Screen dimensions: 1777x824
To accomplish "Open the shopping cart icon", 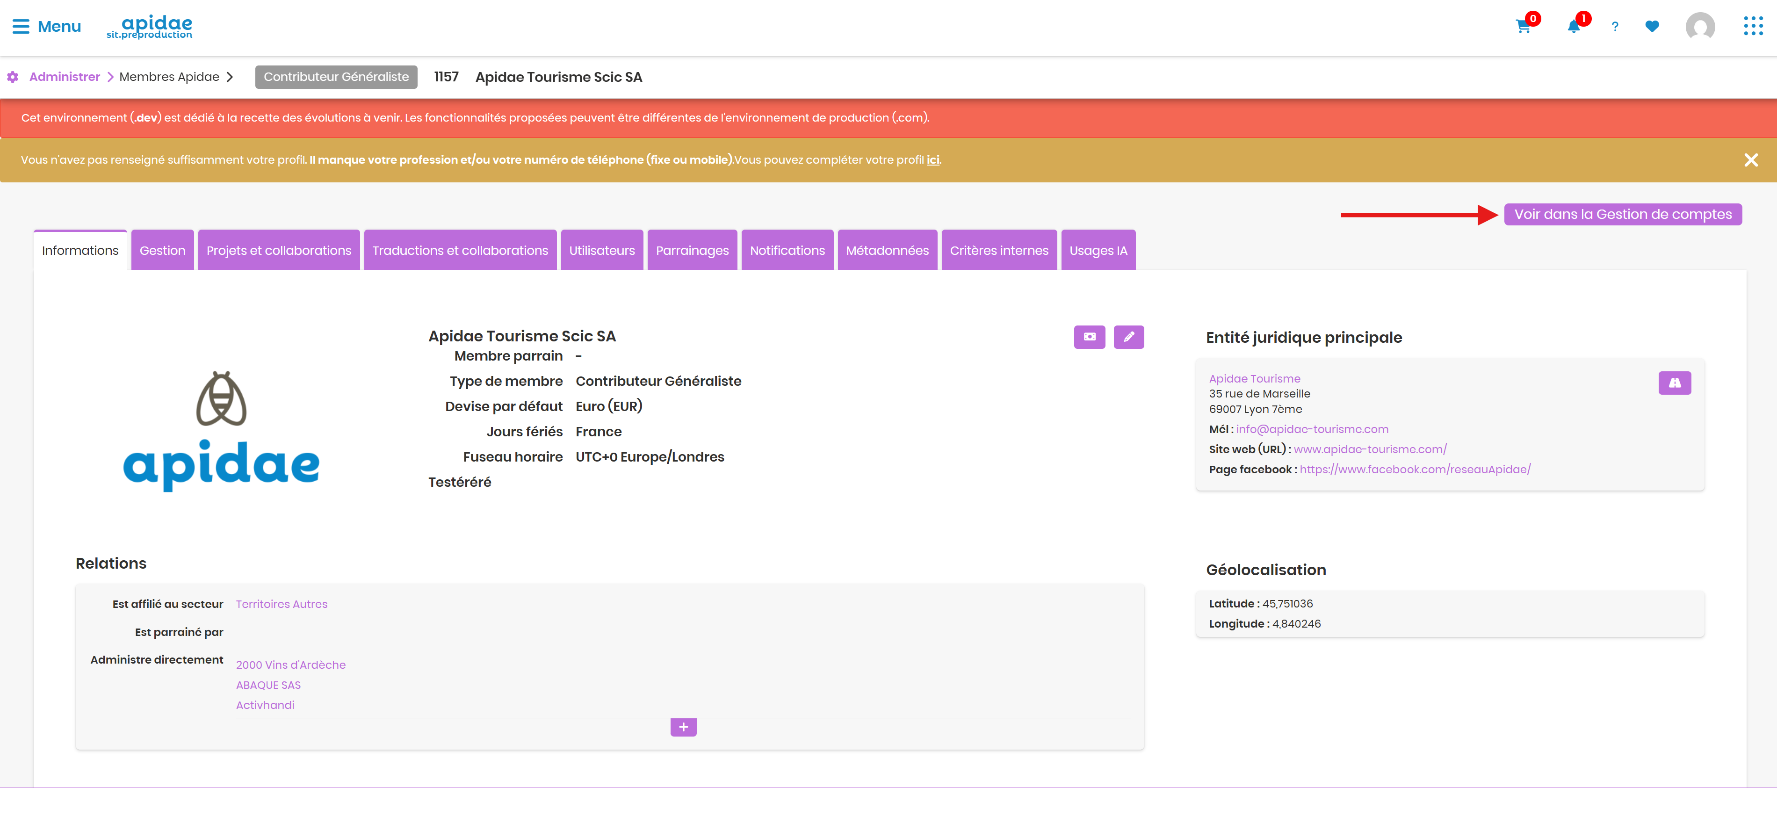I will [x=1523, y=26].
